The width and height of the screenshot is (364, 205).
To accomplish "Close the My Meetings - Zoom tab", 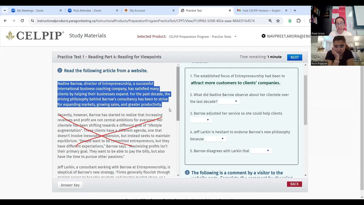I will 61,11.
